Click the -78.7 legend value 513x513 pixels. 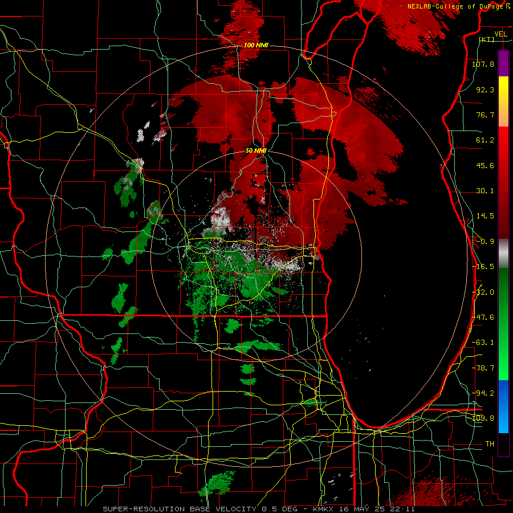483,368
